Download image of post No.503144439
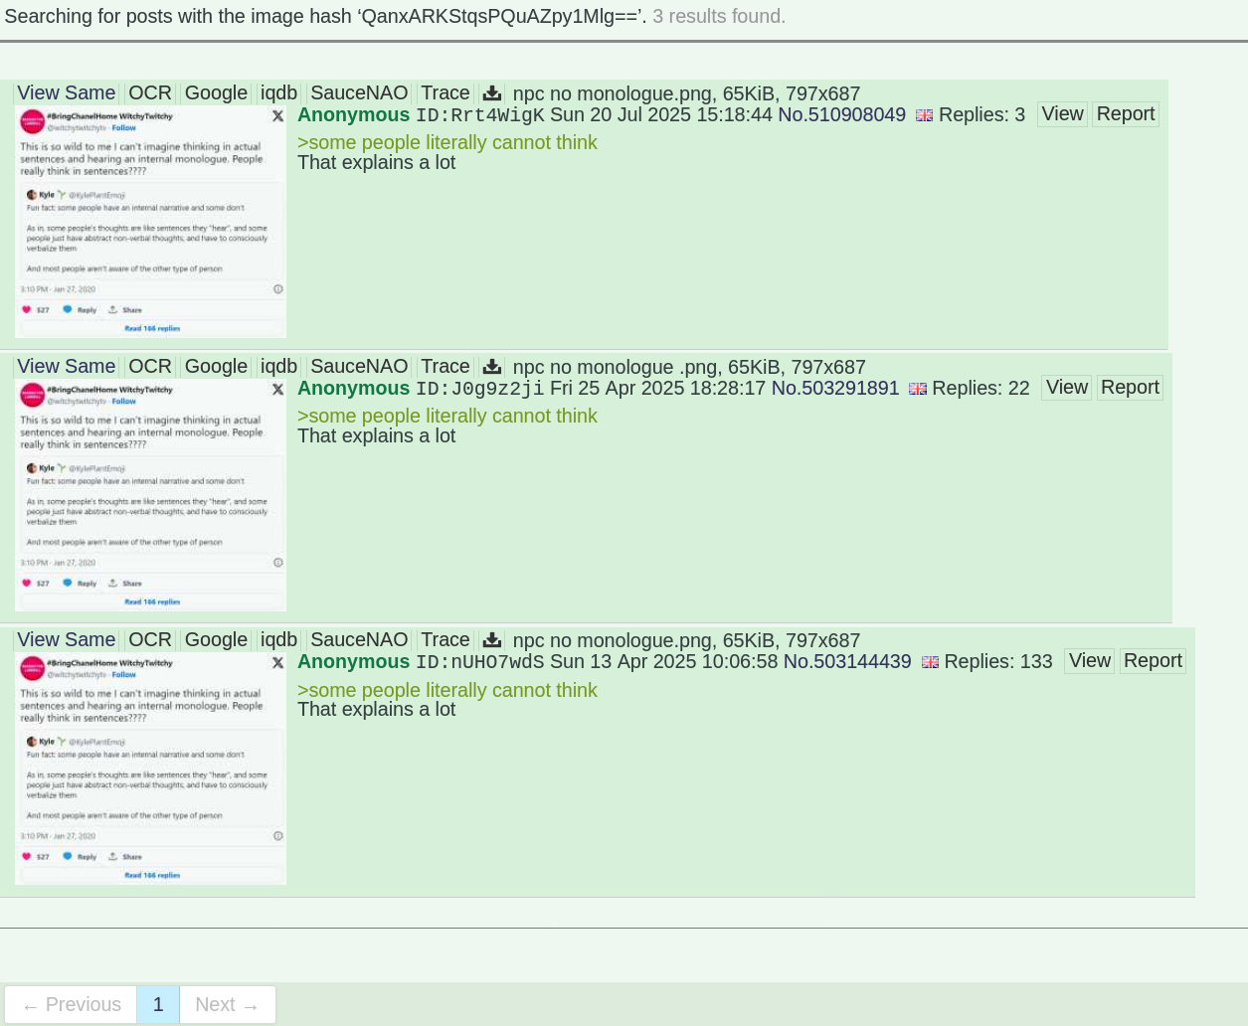Image resolution: width=1248 pixels, height=1026 pixels. click(x=491, y=640)
